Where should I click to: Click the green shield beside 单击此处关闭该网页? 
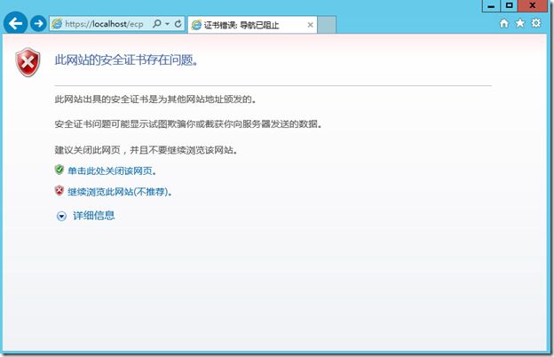click(59, 170)
